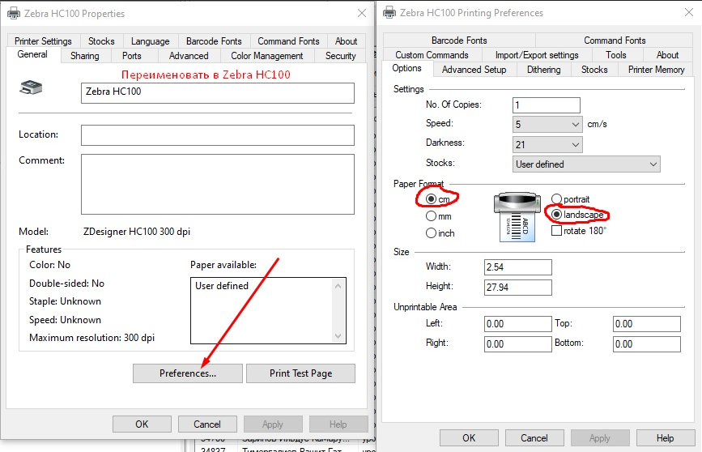Click the printer icon in Printing Preferences title bar
This screenshot has height=452, width=702.
[x=389, y=12]
